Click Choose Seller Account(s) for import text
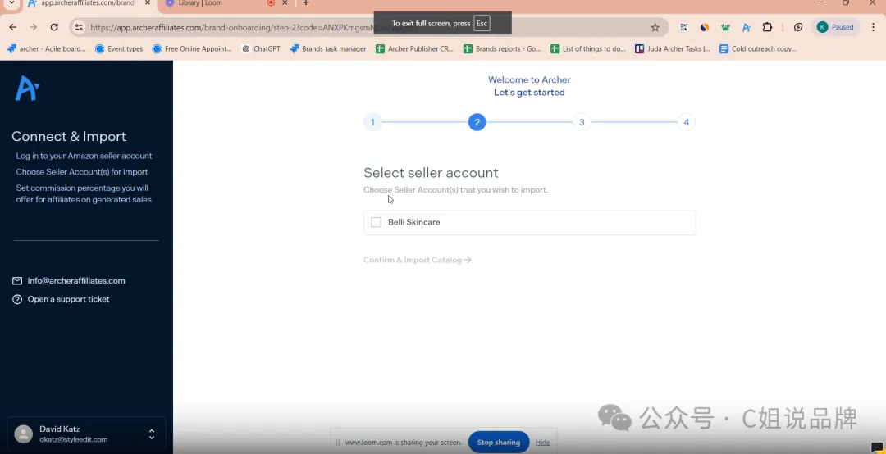 82,171
